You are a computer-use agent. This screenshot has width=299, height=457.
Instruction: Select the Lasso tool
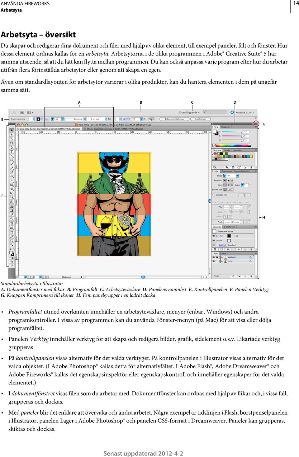12,143
